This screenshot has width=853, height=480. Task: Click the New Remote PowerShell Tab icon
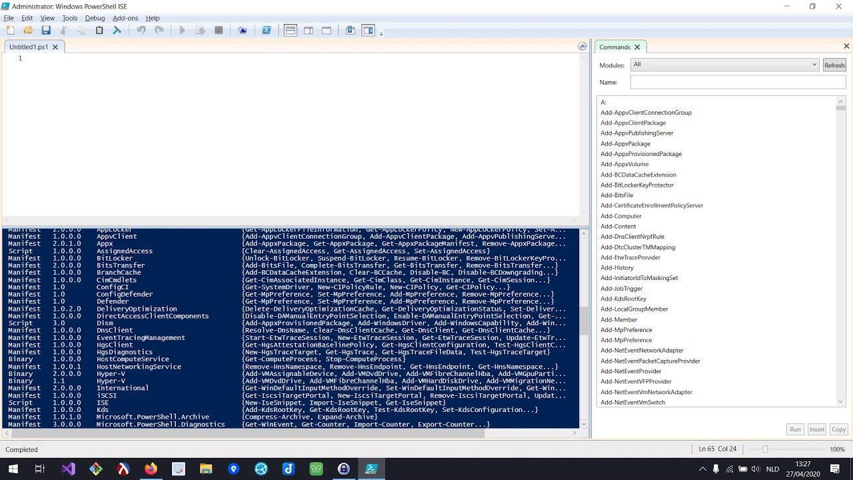(243, 30)
